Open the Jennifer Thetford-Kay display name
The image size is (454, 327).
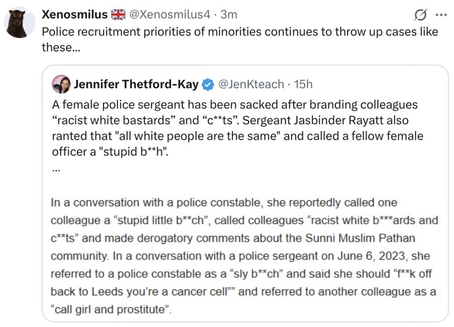coord(136,84)
